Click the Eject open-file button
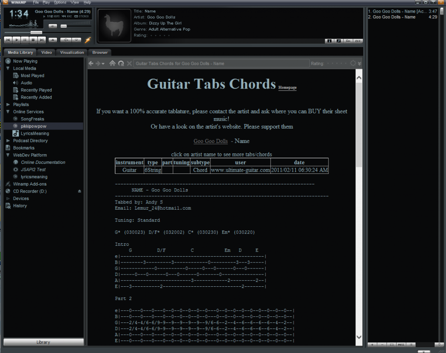The height and width of the screenshot is (353, 446). coord(53,40)
